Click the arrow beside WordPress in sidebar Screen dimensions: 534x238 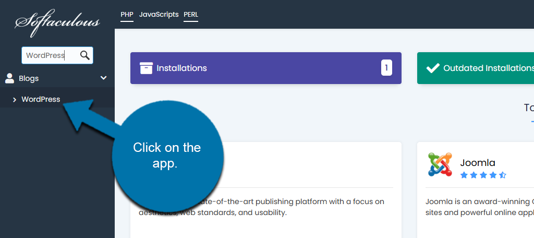tap(15, 99)
